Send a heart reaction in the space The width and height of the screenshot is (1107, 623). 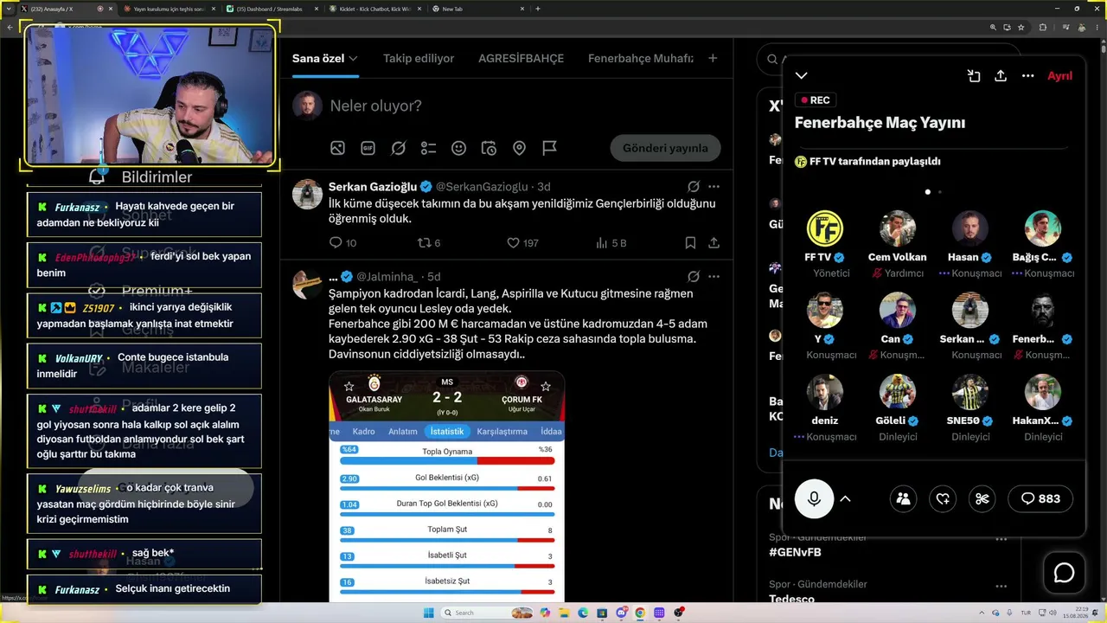pyautogui.click(x=943, y=498)
